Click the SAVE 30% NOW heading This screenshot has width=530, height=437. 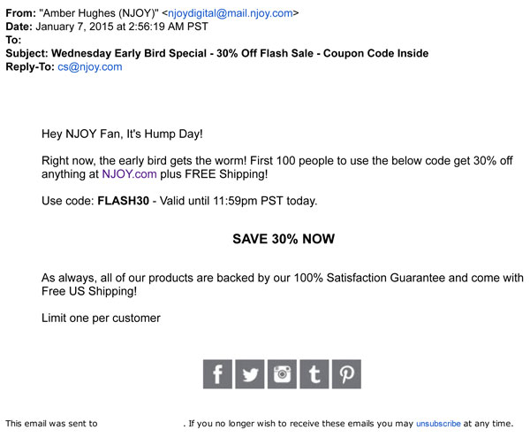(x=284, y=239)
